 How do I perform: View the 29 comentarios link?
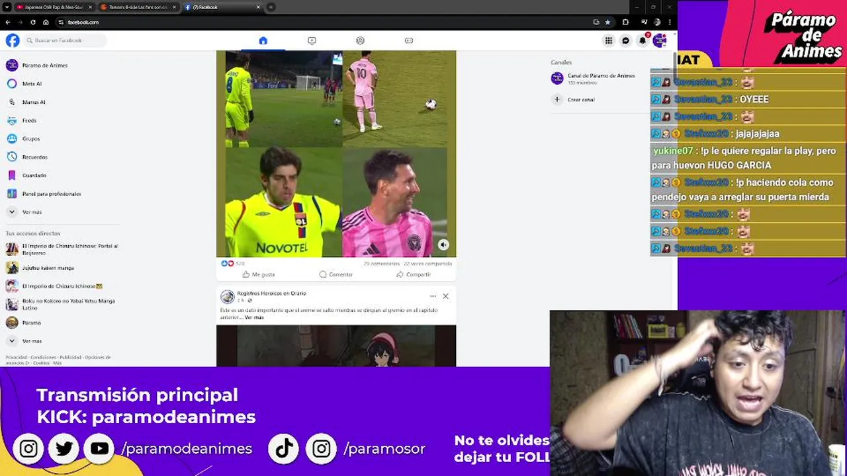click(381, 263)
